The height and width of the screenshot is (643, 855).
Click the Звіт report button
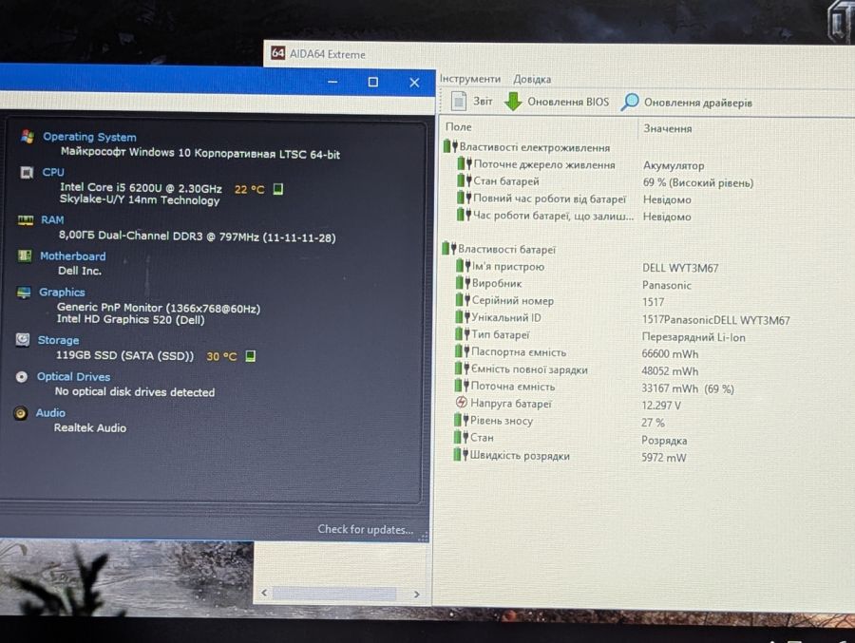coord(472,101)
